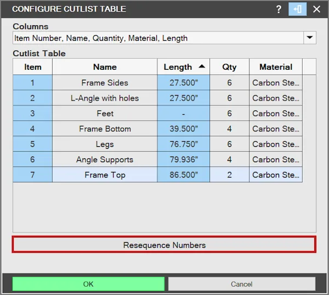
Task: Select the Angle Supports name cell
Action: click(105, 159)
